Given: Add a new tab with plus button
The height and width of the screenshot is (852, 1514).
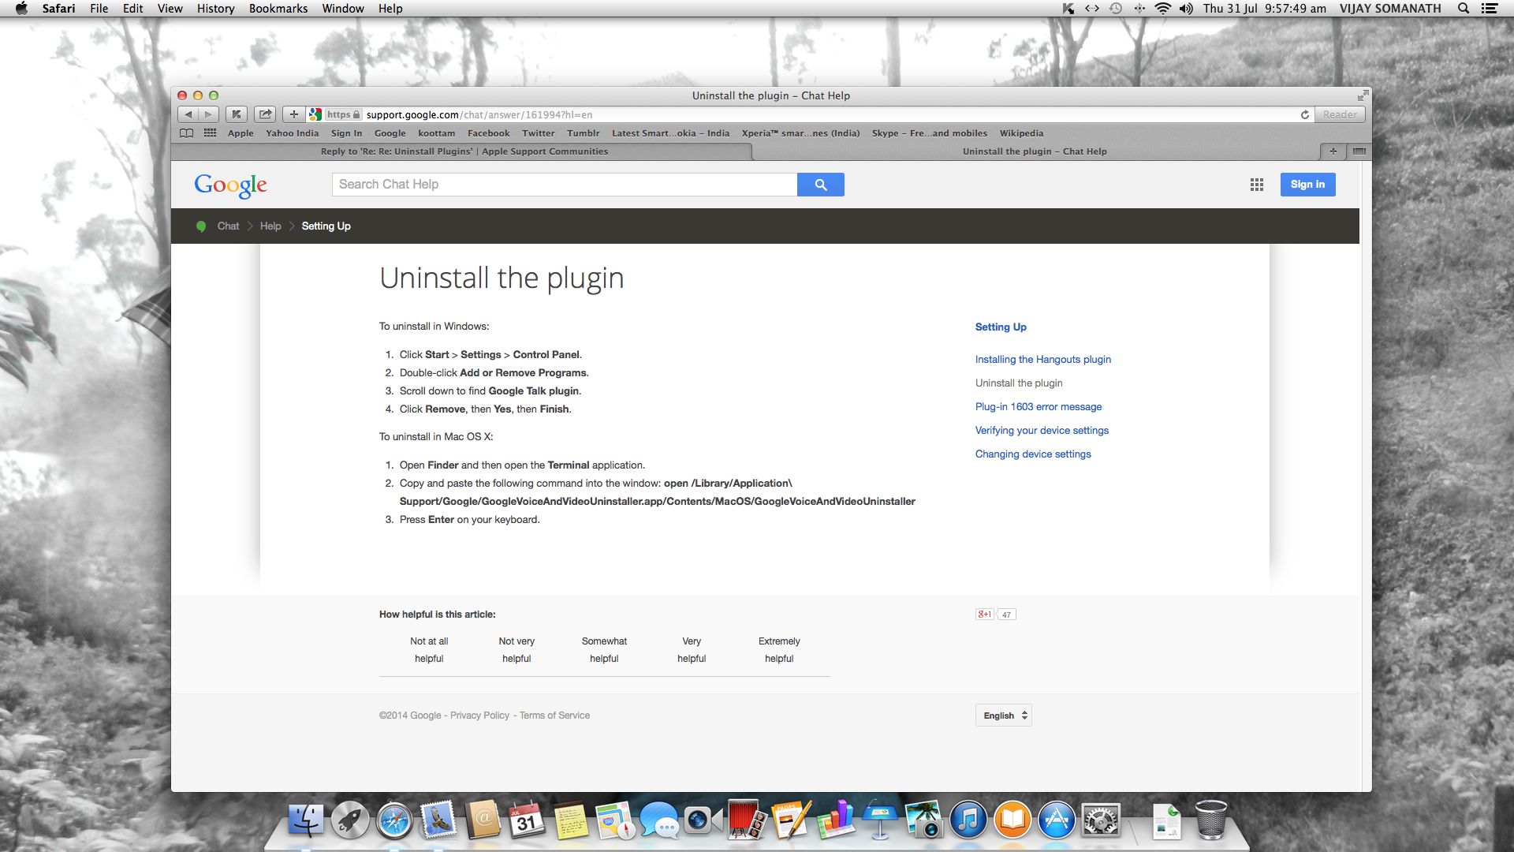Looking at the screenshot, I should point(1333,151).
